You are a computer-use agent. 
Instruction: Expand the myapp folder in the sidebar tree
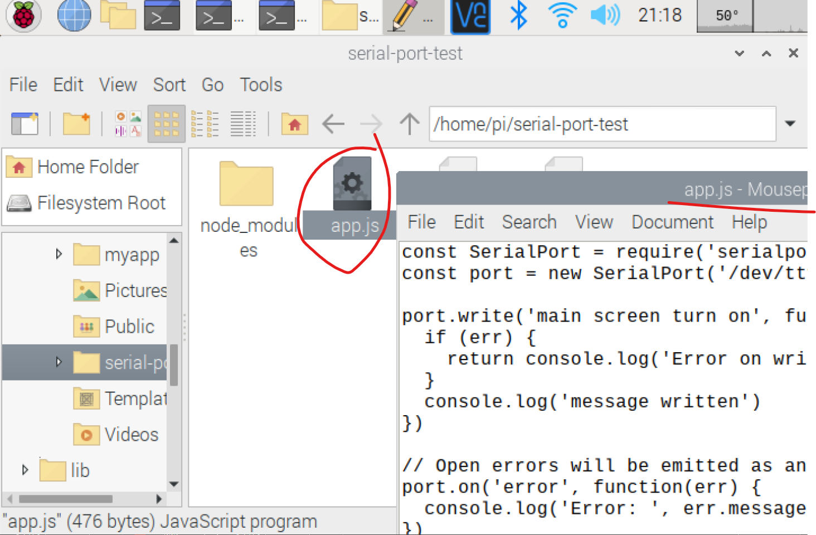click(x=58, y=254)
